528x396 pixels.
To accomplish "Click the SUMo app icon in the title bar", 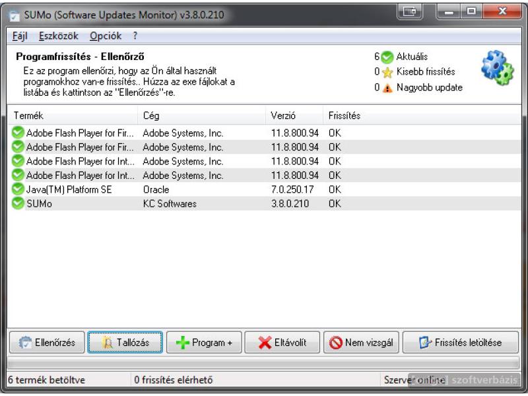I will click(14, 15).
